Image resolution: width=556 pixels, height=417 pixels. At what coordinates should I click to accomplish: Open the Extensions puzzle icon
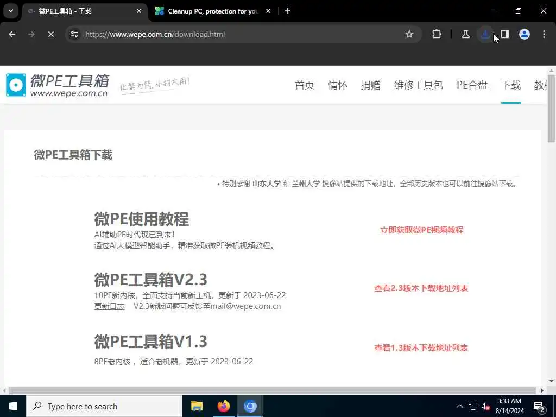pos(437,34)
